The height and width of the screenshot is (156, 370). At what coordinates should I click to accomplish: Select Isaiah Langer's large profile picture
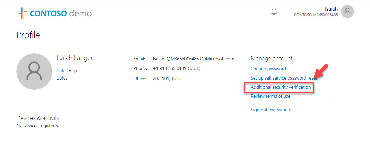(x=34, y=71)
